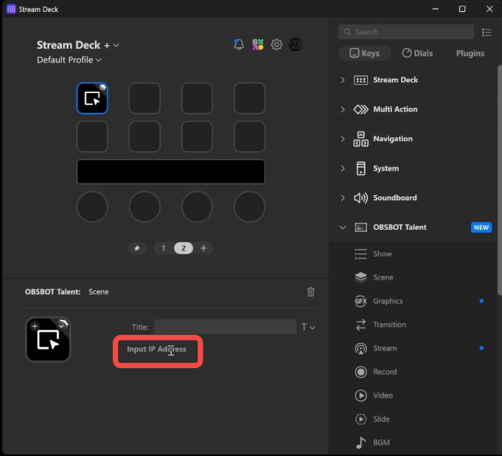Click the Stream broadcast icon
The width and height of the screenshot is (502, 456).
(x=361, y=349)
